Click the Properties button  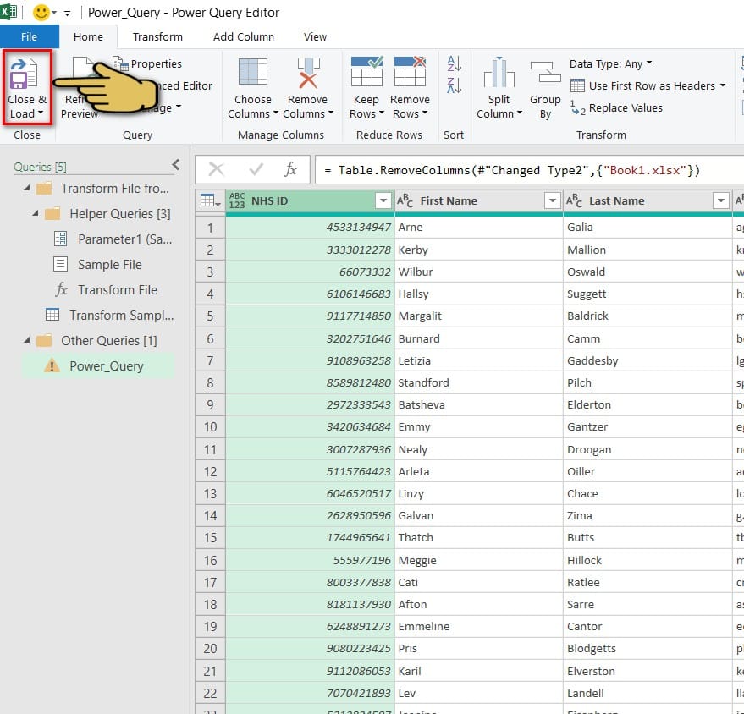click(147, 63)
